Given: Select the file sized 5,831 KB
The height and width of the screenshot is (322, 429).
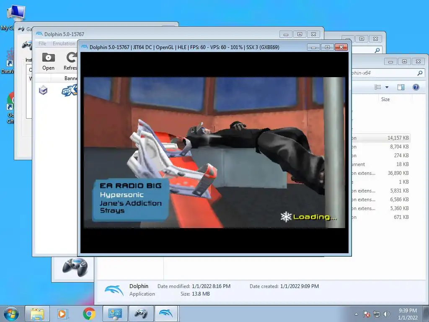Looking at the screenshot, I should tap(381, 190).
